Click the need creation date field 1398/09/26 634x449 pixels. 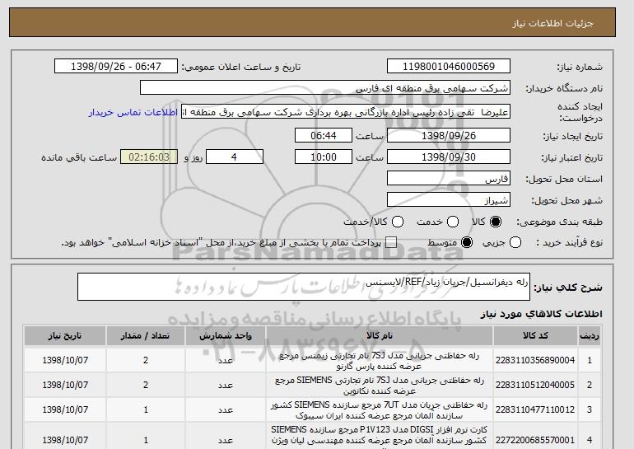coord(449,135)
